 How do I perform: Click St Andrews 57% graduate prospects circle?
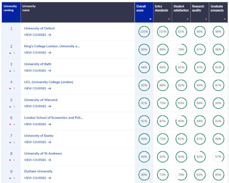(218, 157)
